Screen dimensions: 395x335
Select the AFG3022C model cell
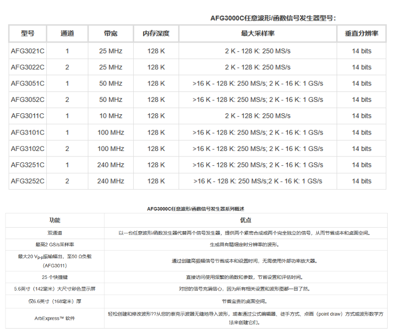pos(28,67)
